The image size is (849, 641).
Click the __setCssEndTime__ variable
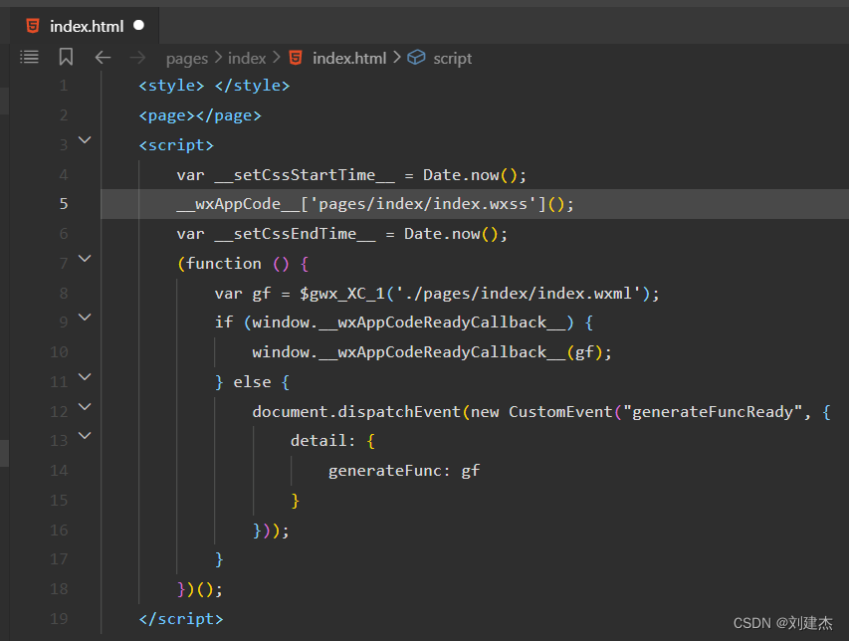tap(295, 234)
